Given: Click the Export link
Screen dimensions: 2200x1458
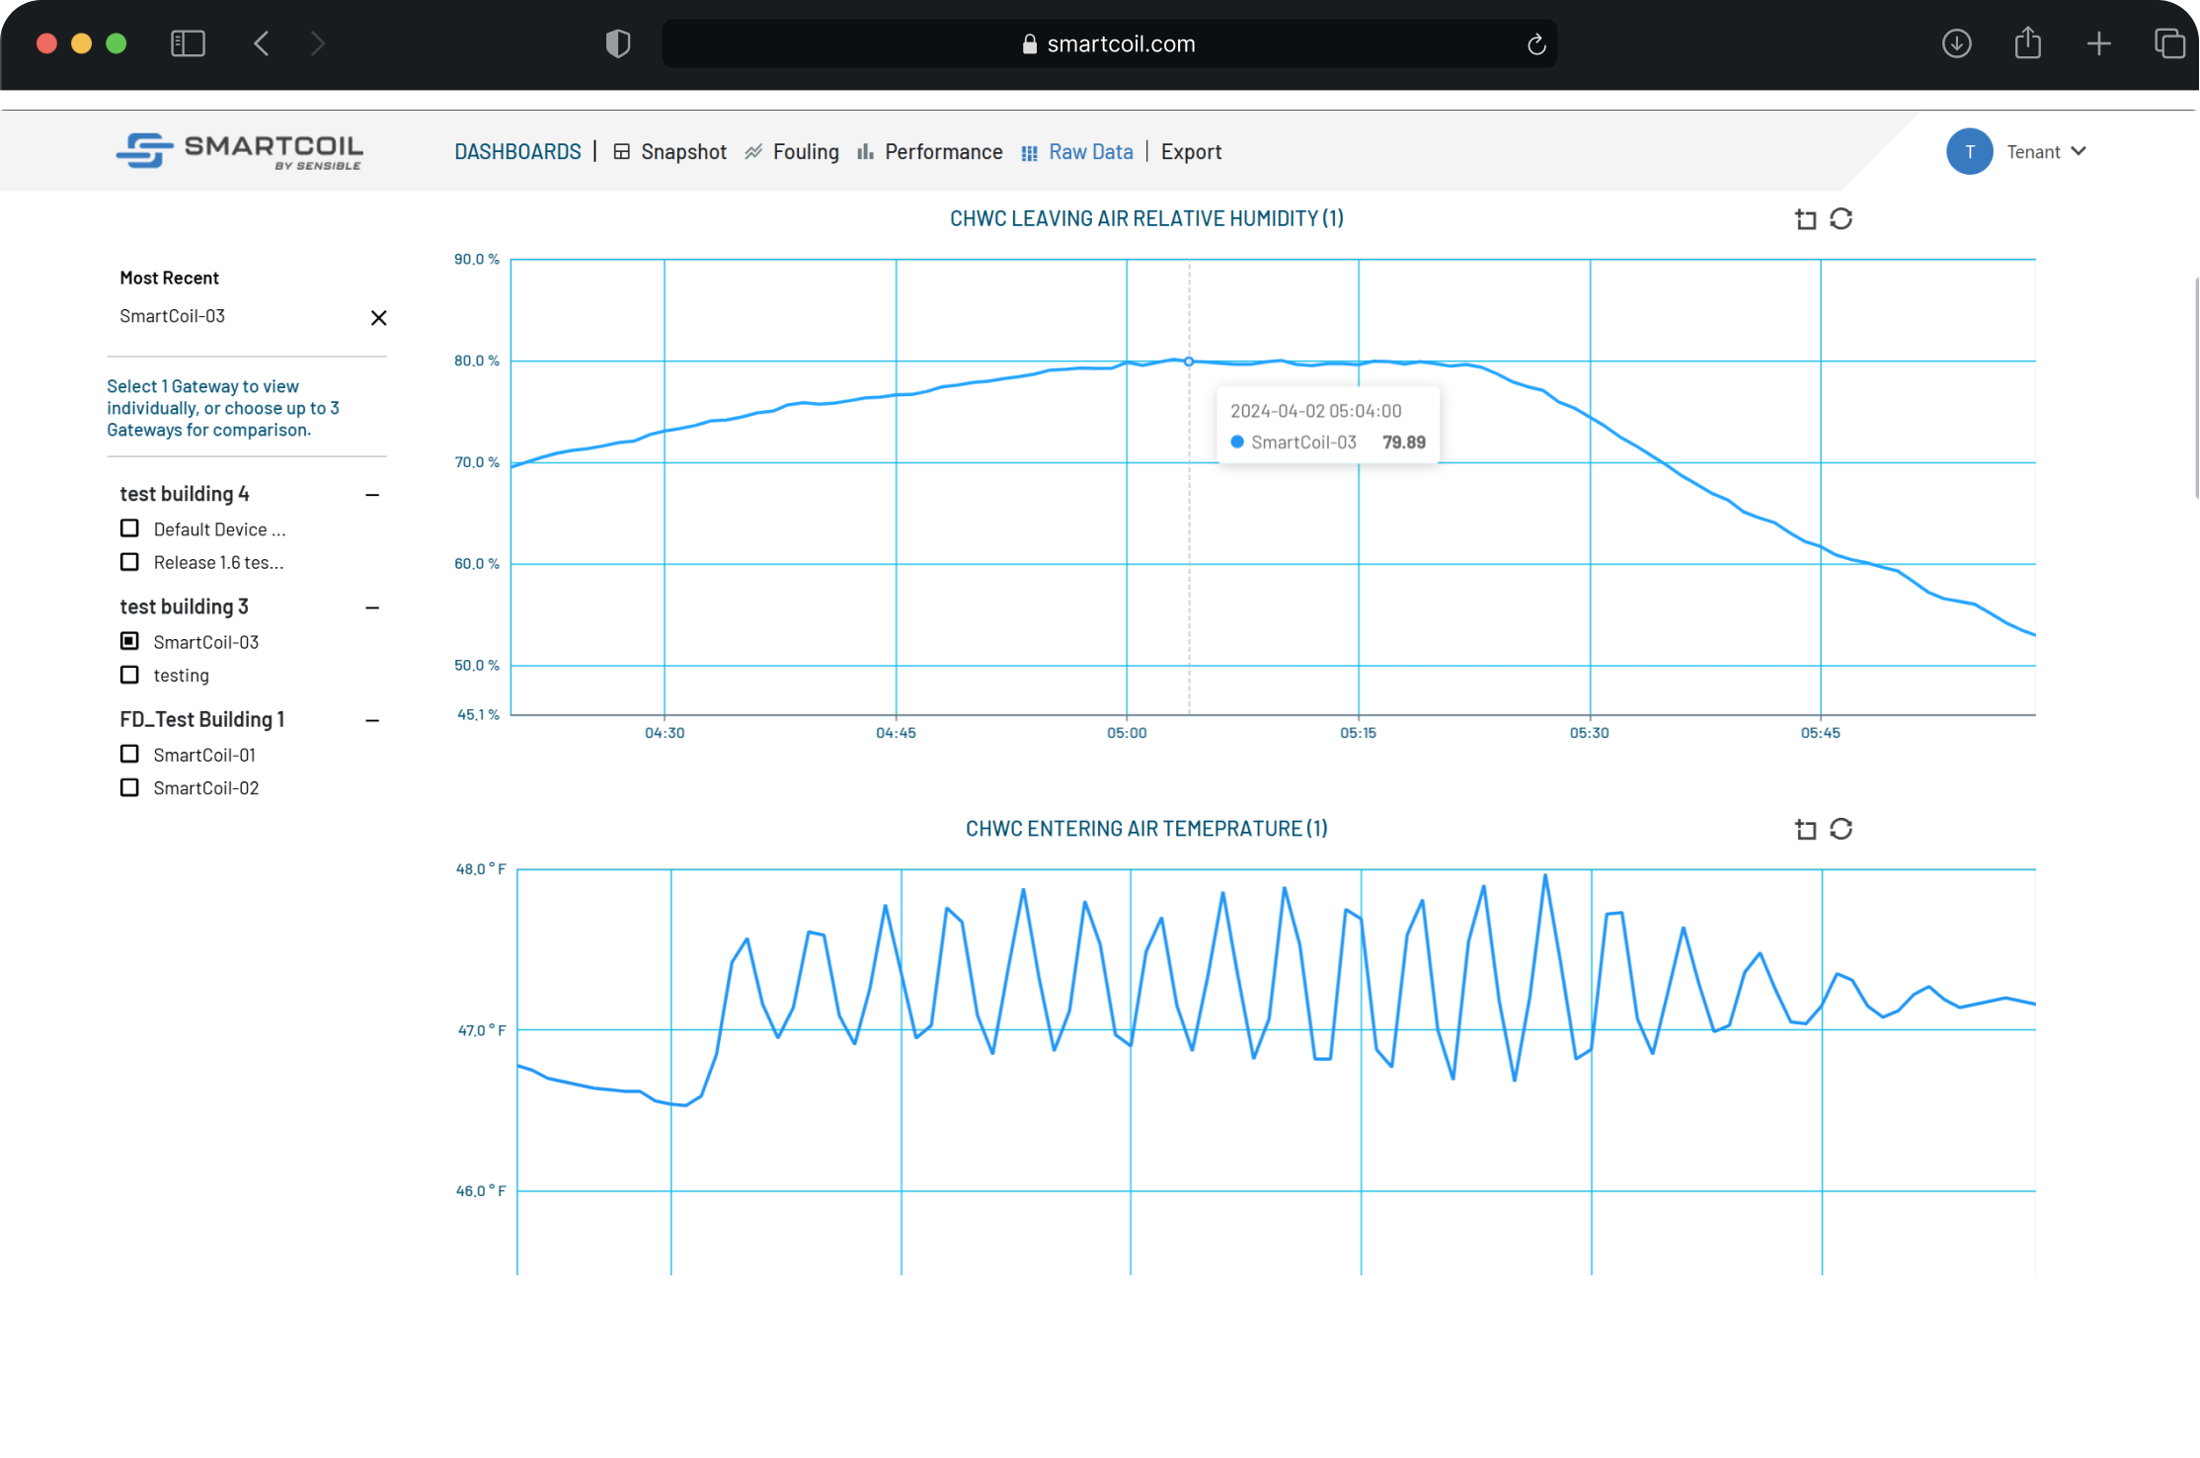Looking at the screenshot, I should (x=1191, y=152).
